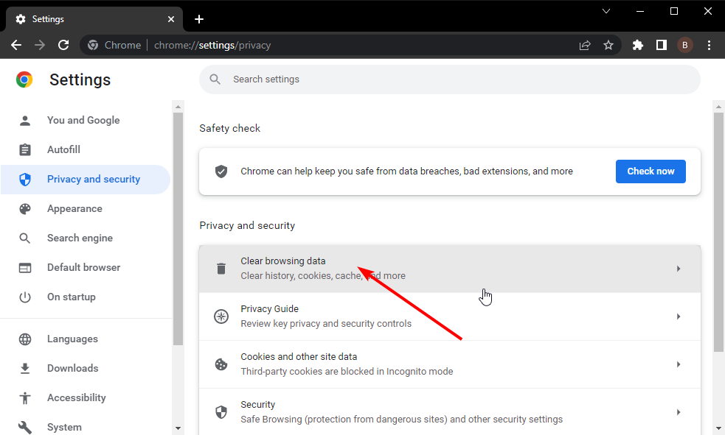
Task: Click the shield check icon in Safety check
Action: click(221, 171)
